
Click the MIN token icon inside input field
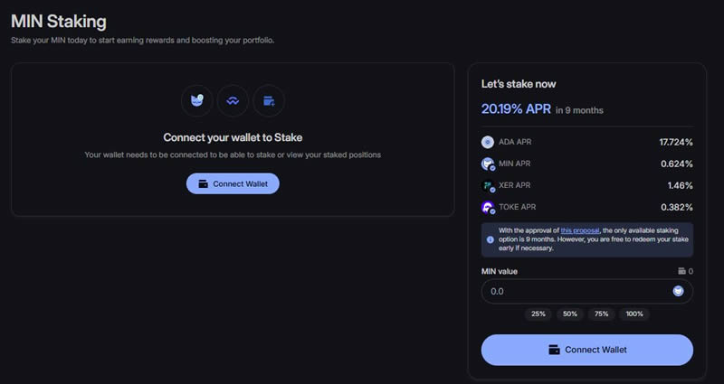[x=678, y=291]
